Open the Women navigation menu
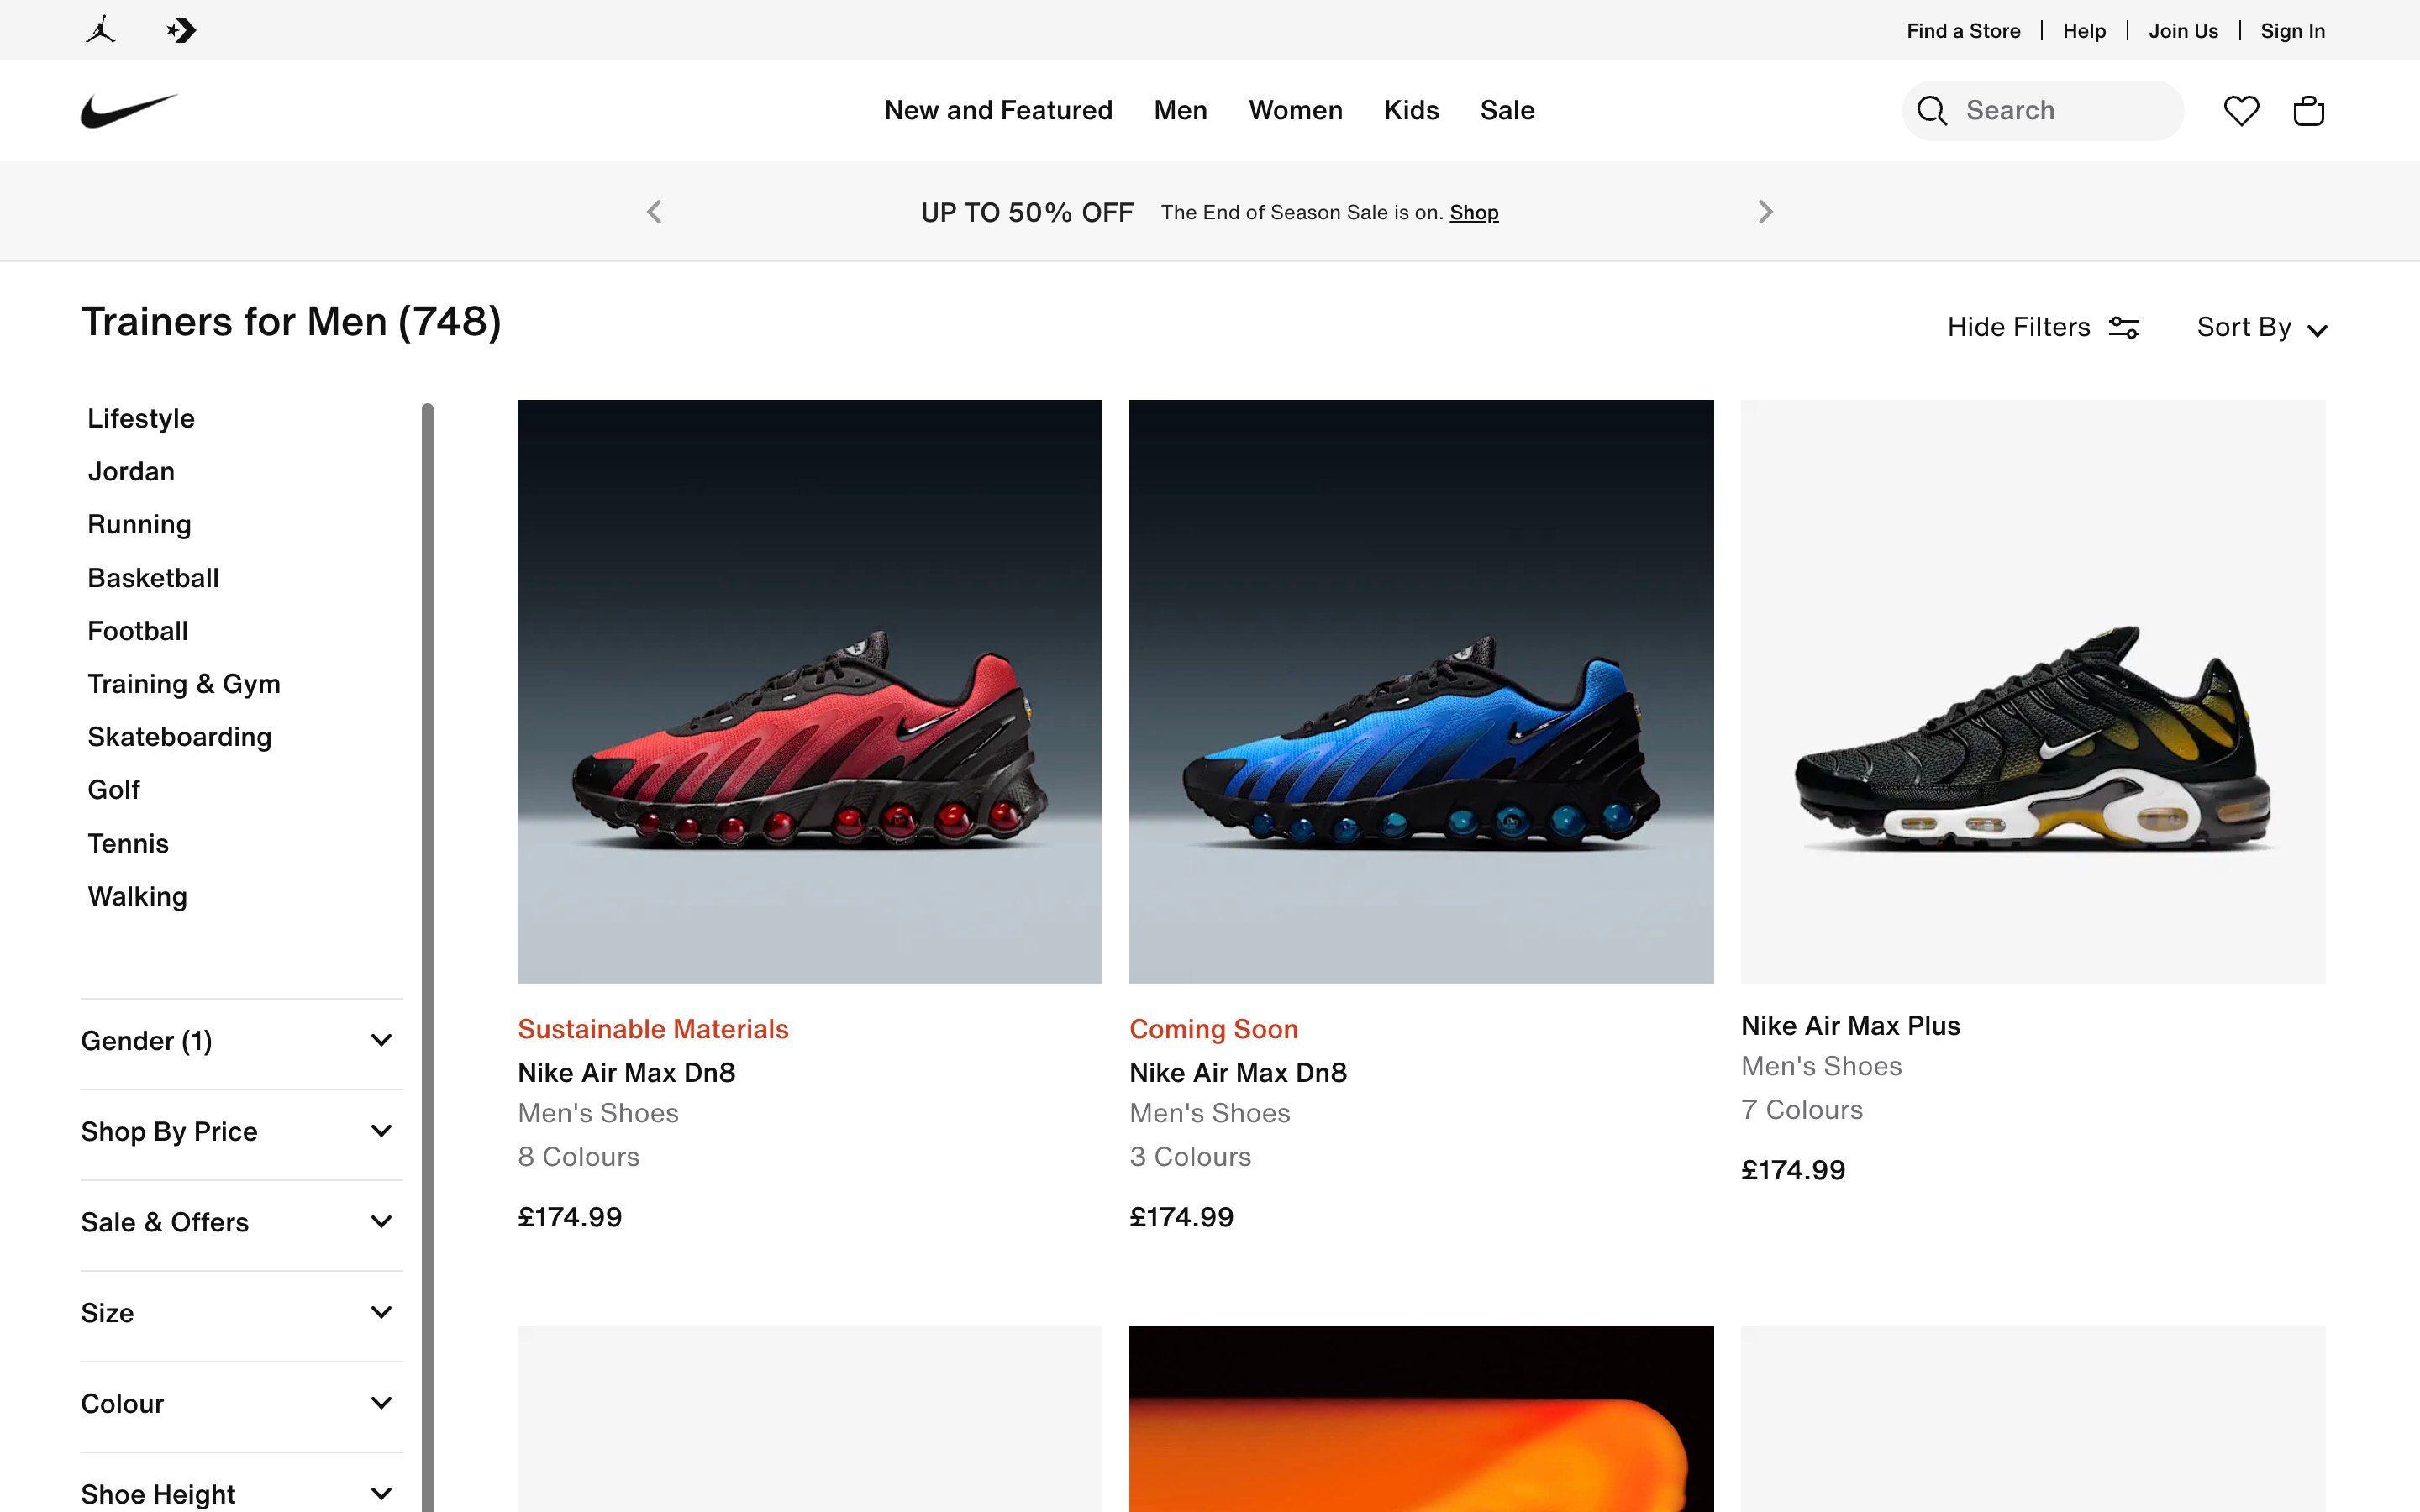 click(x=1295, y=110)
